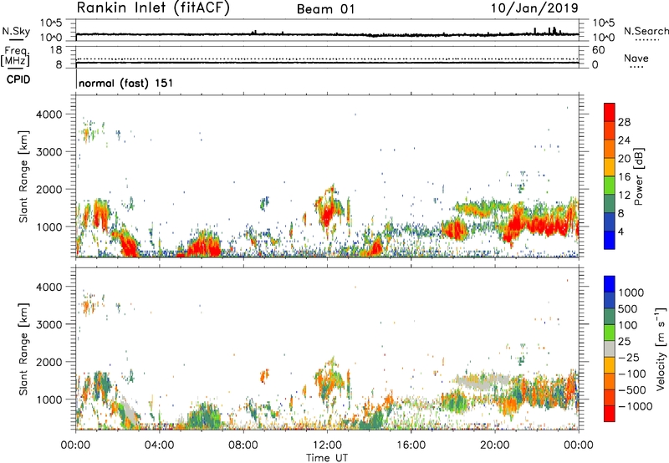Screen dimensions: 669x463
Task: Click the red top of power color bar
Action: (x=610, y=110)
